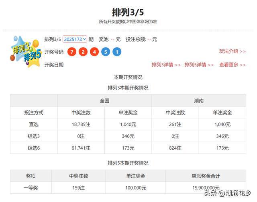Click the 投注方式 column header
257x202 pixels.
34,112
